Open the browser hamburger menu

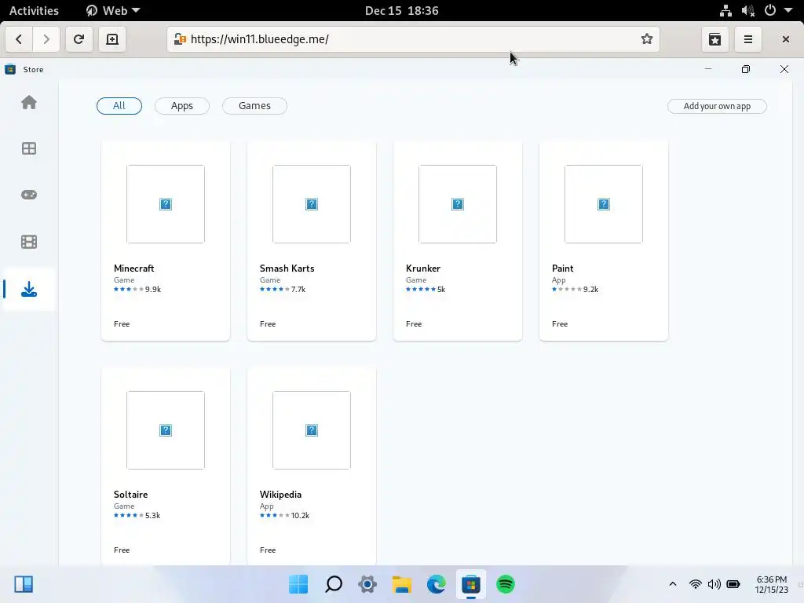[748, 39]
